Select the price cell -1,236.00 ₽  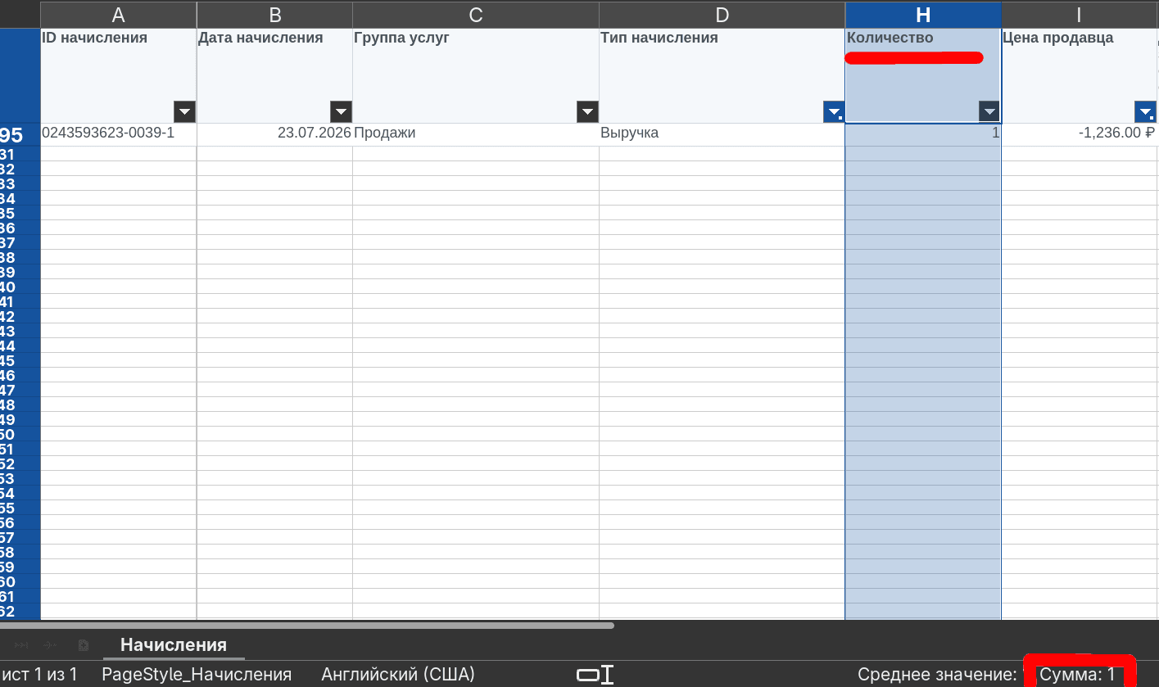click(1079, 134)
